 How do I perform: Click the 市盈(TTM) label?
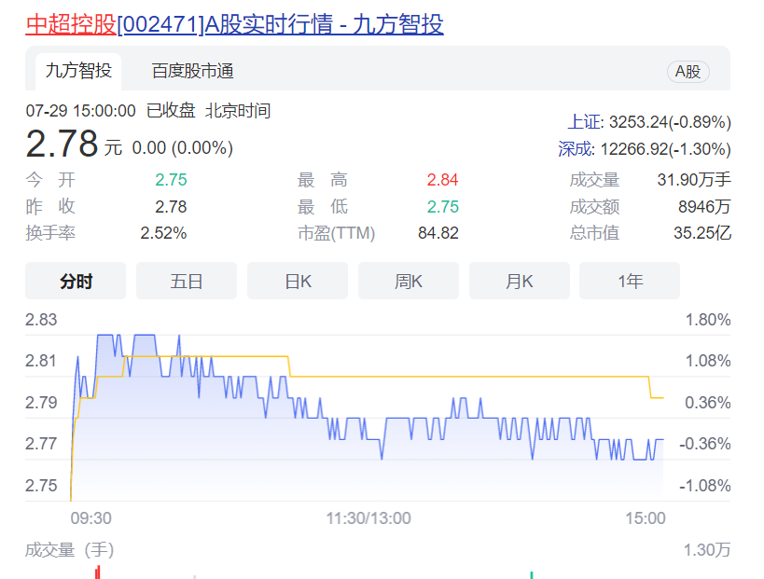336,233
